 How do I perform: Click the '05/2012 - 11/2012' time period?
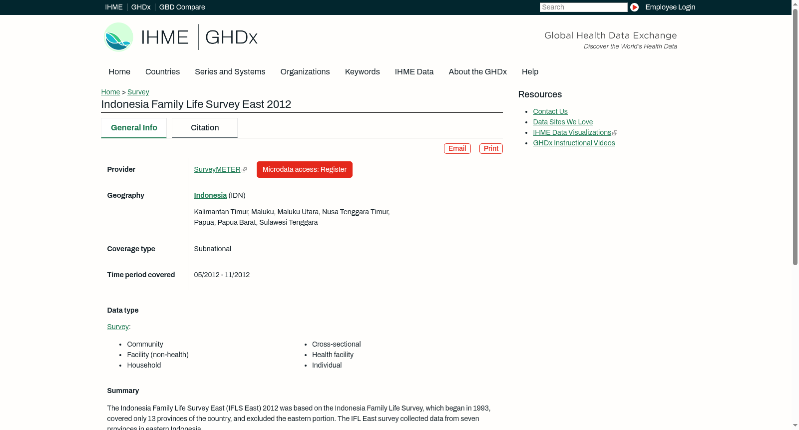[222, 275]
